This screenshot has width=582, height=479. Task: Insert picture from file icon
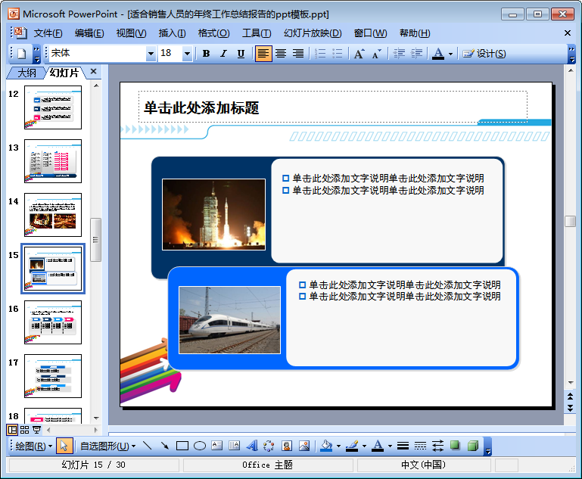(x=304, y=446)
